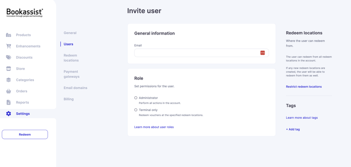Click Restrict redeem locations link

point(304,87)
